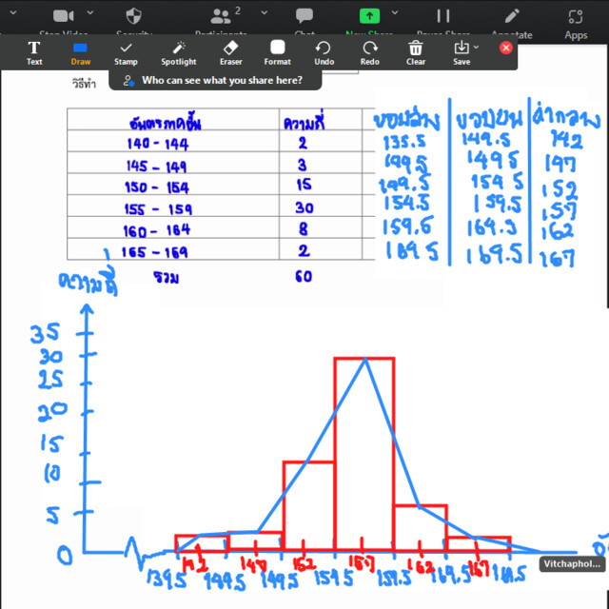Clear annotations with the trash icon
The height and width of the screenshot is (609, 609).
[416, 51]
